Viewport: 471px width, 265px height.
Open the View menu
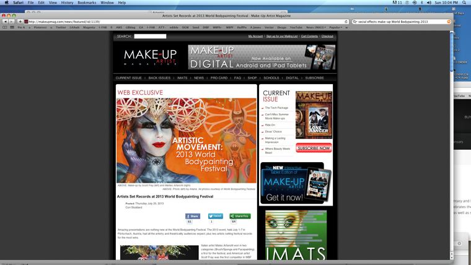(53, 2)
